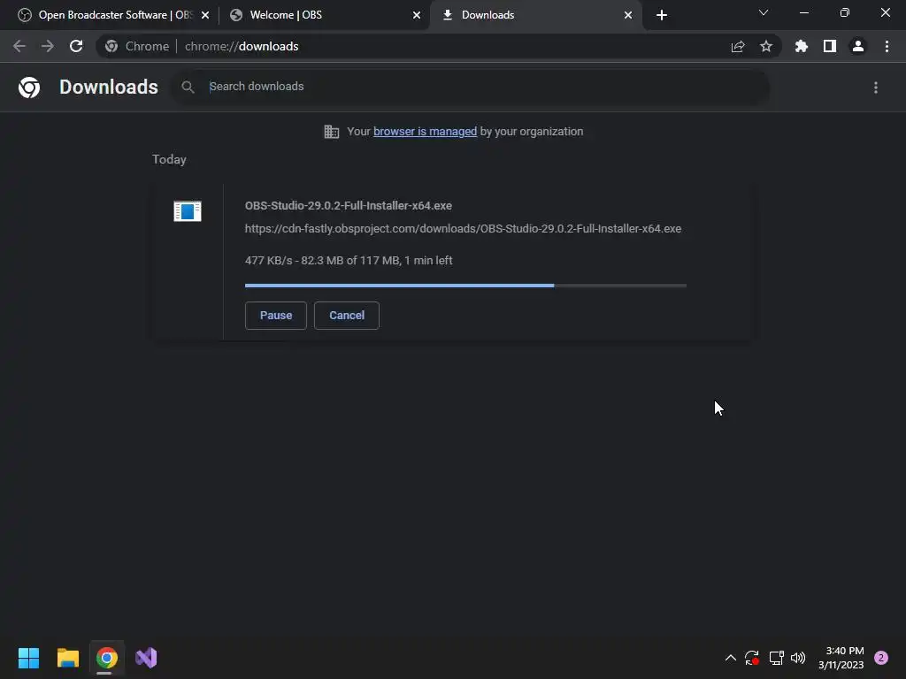
Task: Open the tab search chevron
Action: pyautogui.click(x=764, y=12)
